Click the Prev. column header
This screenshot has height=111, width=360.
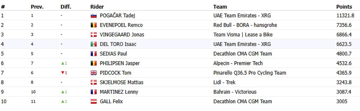[37, 7]
